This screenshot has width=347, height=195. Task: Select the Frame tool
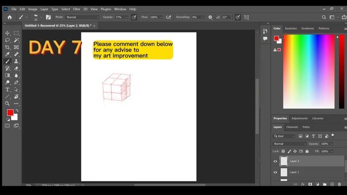tap(16, 47)
